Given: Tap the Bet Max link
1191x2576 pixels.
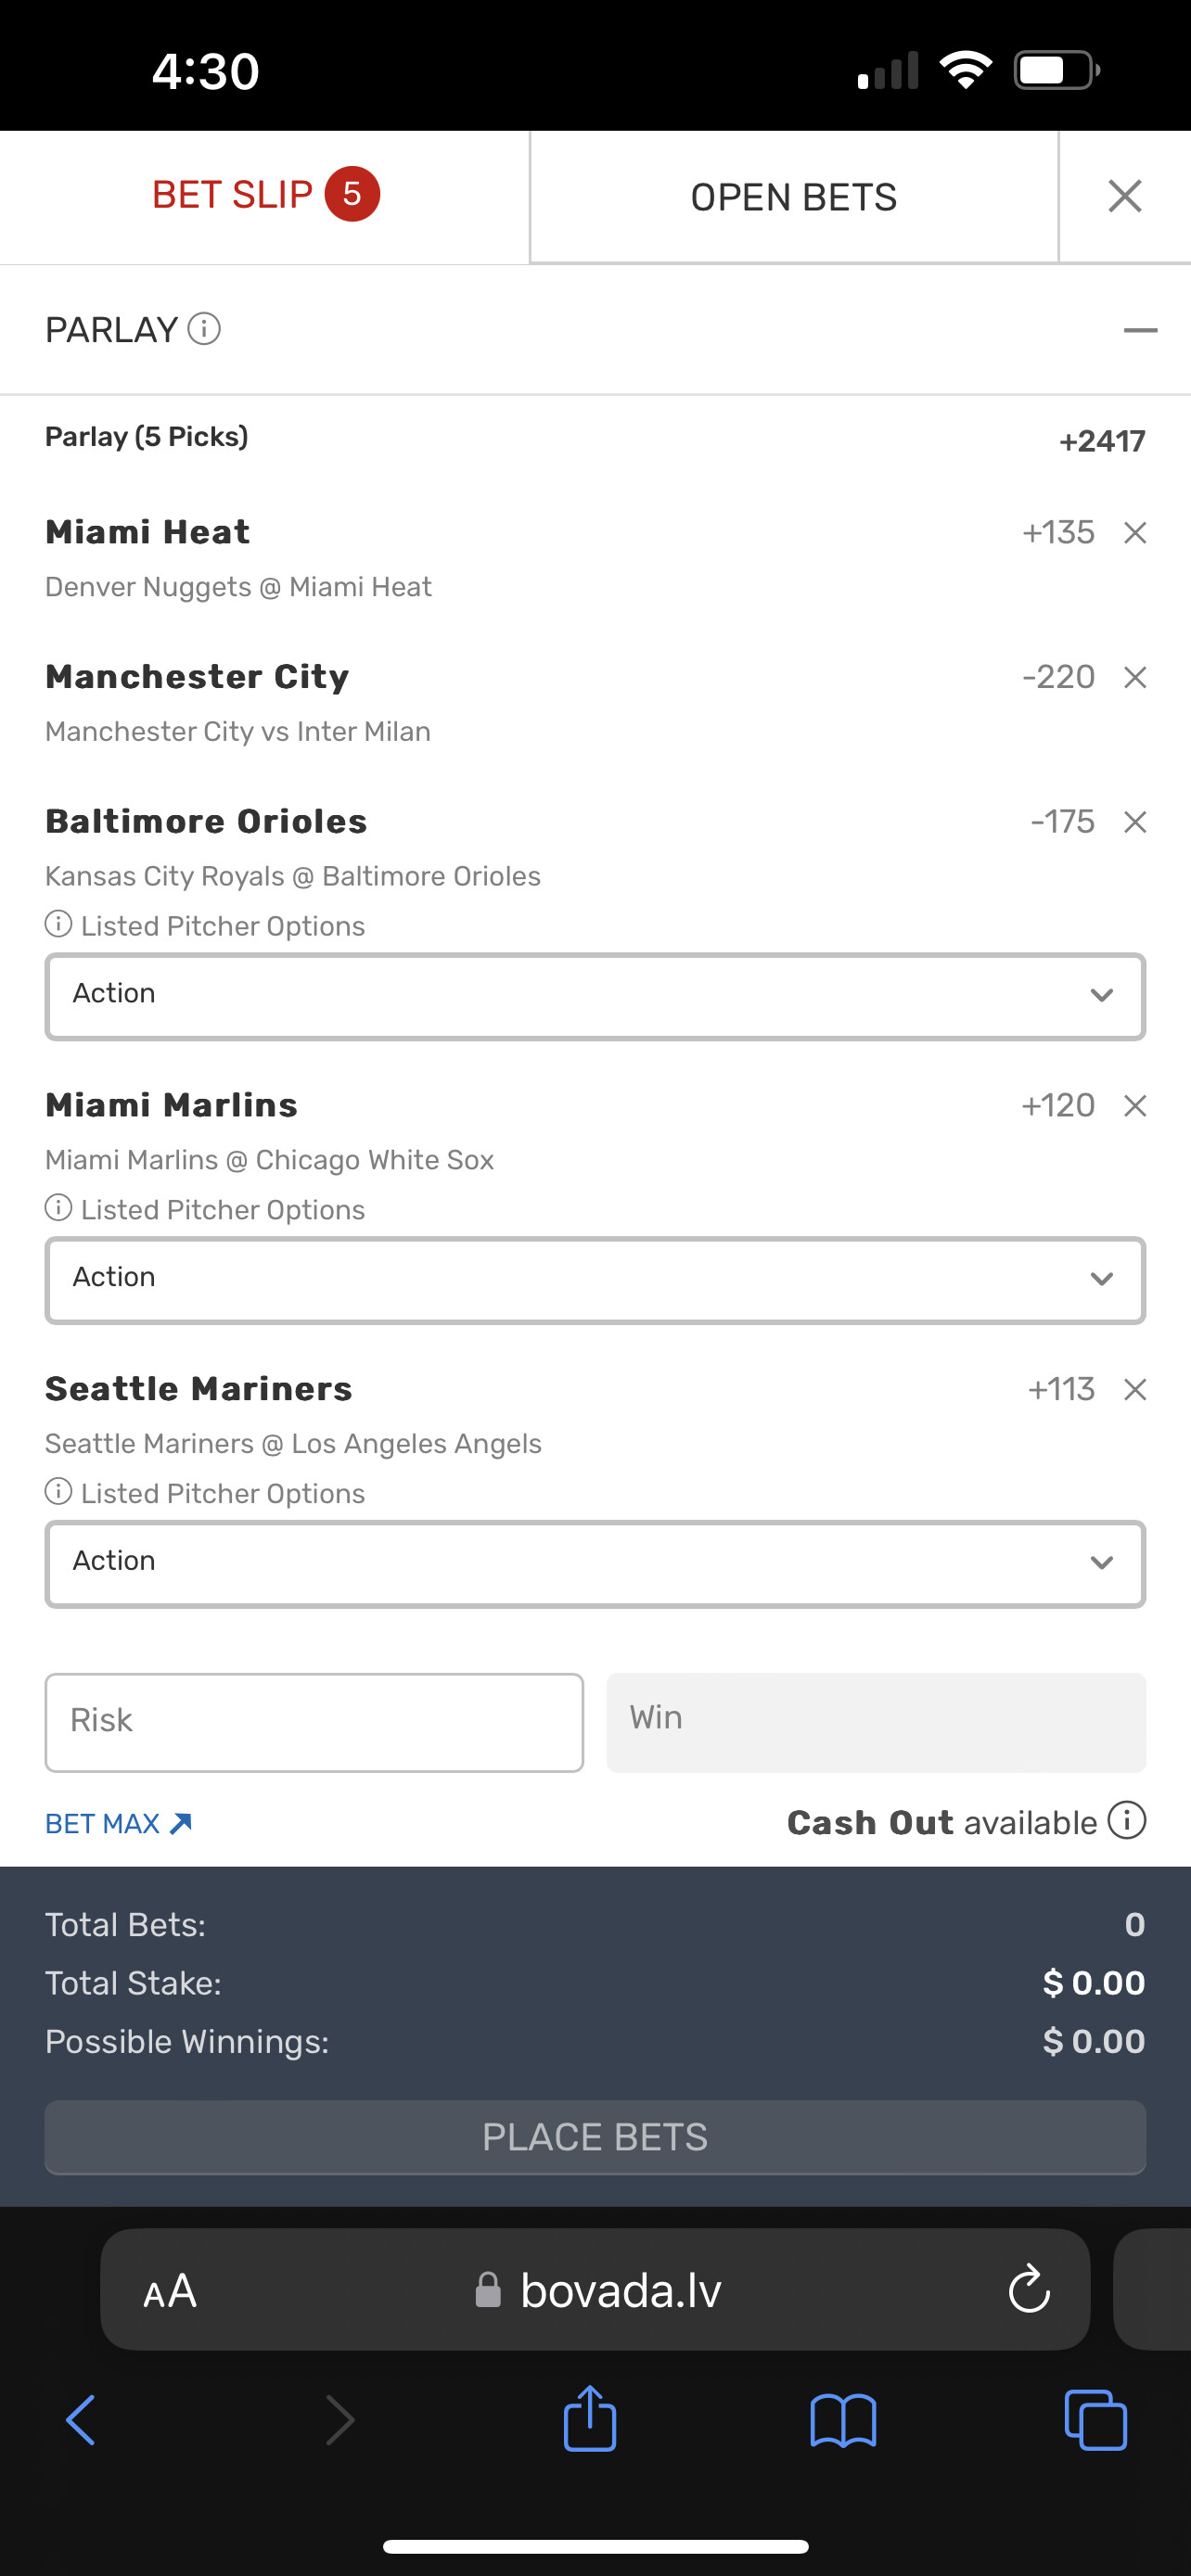Looking at the screenshot, I should (x=118, y=1824).
